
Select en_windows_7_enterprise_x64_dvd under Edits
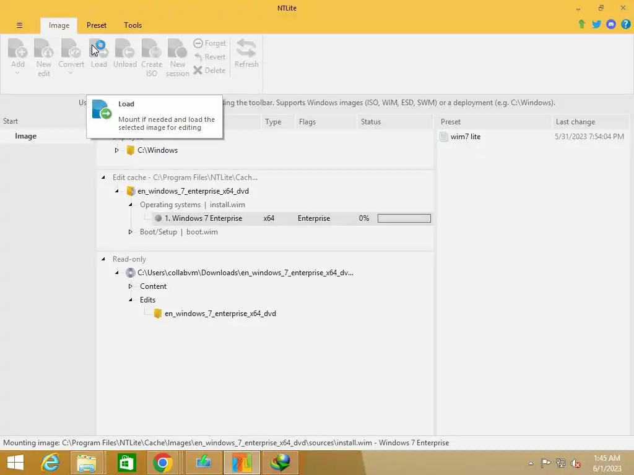click(220, 314)
